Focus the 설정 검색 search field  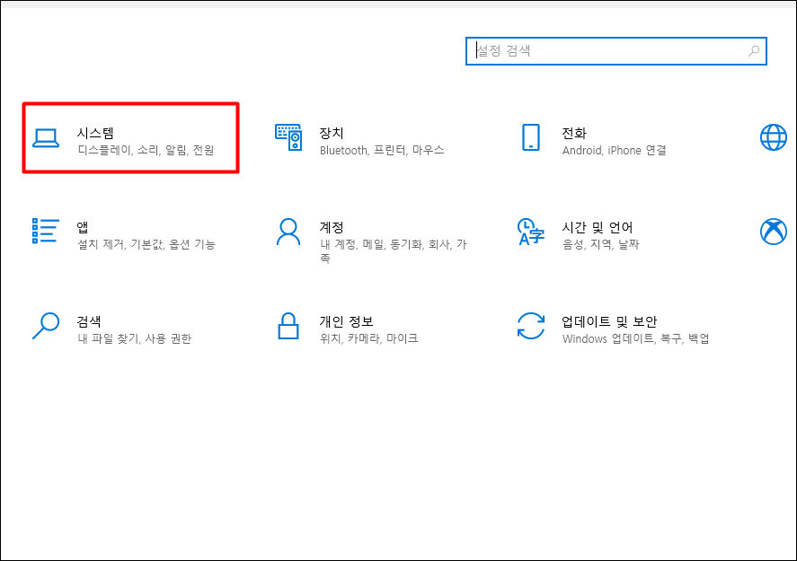[616, 51]
